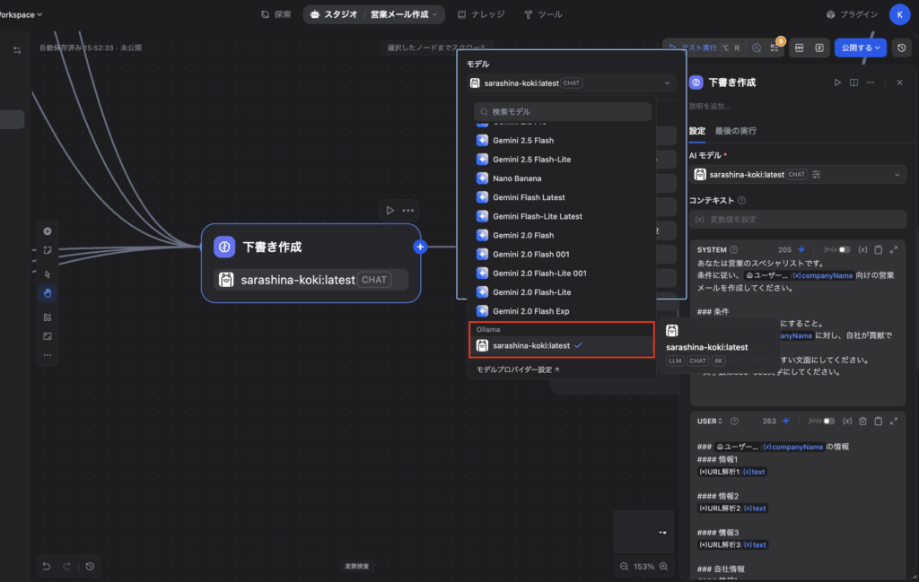Open the ナレッジ menu in top navigation
The height and width of the screenshot is (582, 919).
coord(481,14)
